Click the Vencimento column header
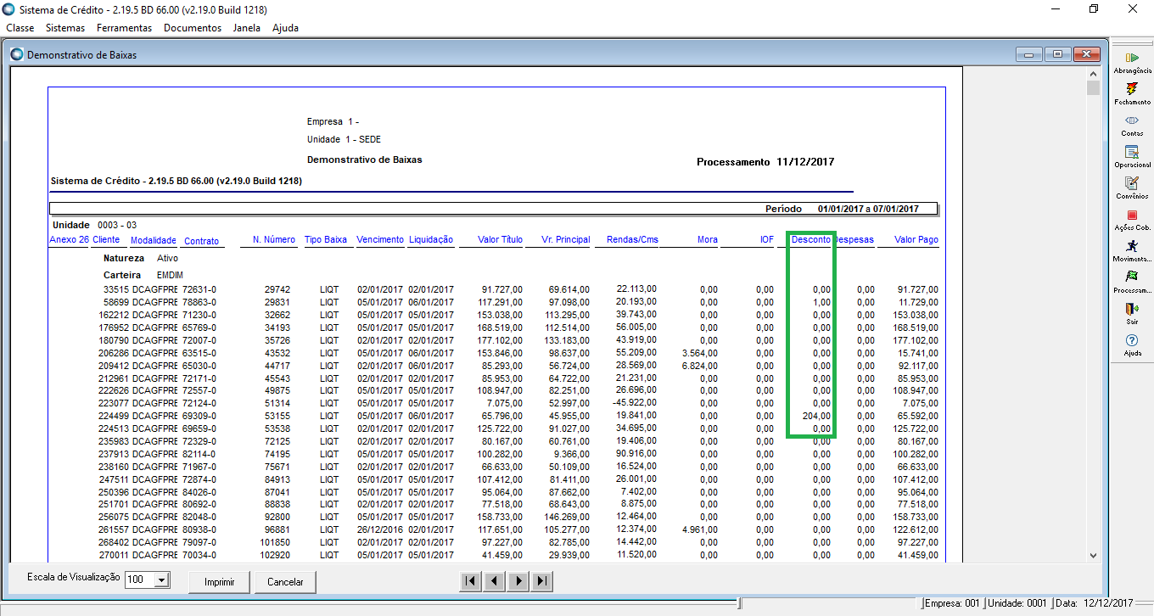Viewport: 1154px width, 616px height. (x=380, y=240)
